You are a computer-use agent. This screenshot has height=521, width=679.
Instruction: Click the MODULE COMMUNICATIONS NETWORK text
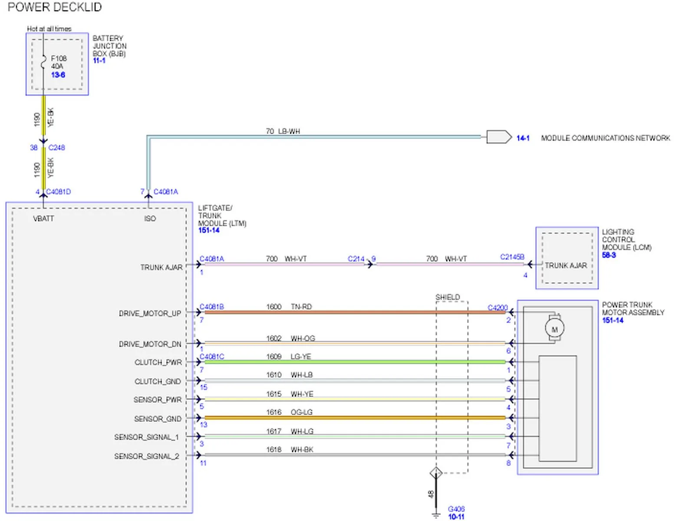(x=606, y=138)
